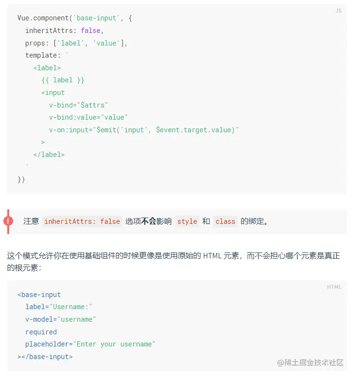Click 'base-input' string in Vue.component line
The height and width of the screenshot is (377, 354).
tap(95, 18)
